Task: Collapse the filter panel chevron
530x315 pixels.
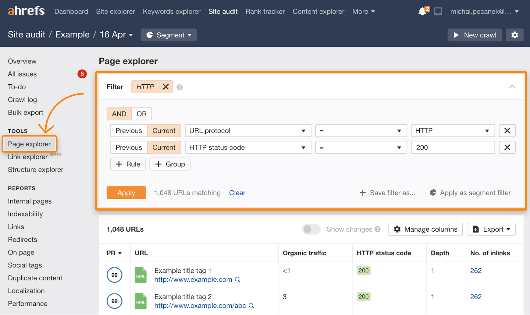Action: [512, 86]
